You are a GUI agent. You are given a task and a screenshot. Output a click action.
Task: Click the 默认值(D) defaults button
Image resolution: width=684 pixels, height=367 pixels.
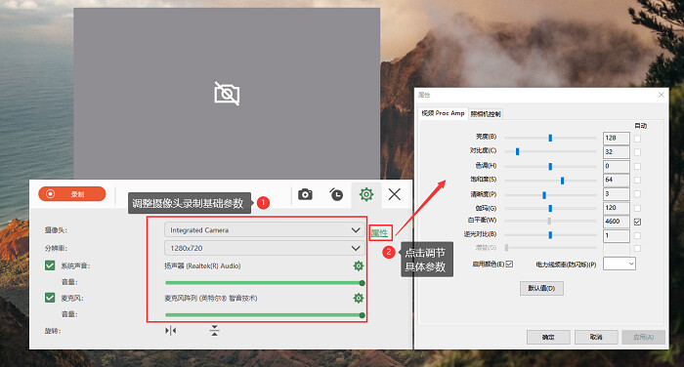click(x=541, y=288)
